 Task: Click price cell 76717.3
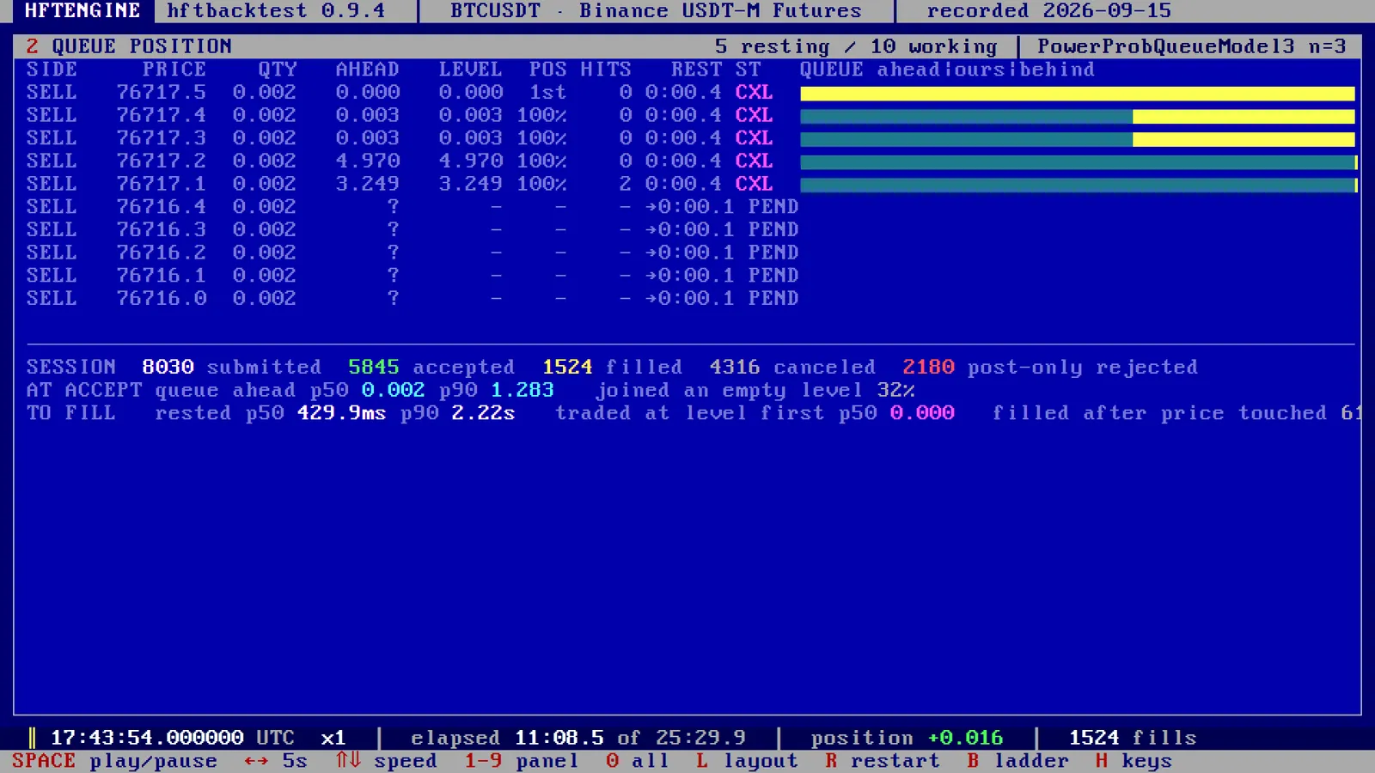click(162, 138)
